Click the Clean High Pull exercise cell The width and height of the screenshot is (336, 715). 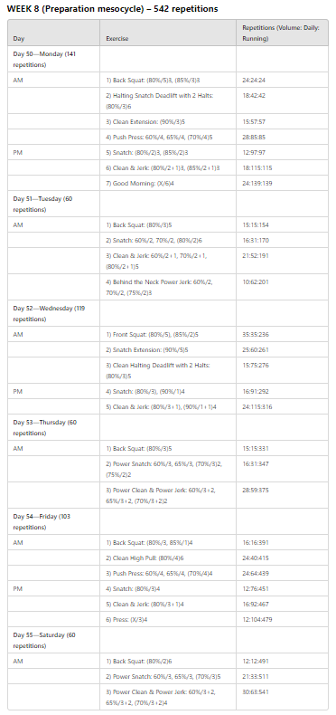tap(168, 558)
